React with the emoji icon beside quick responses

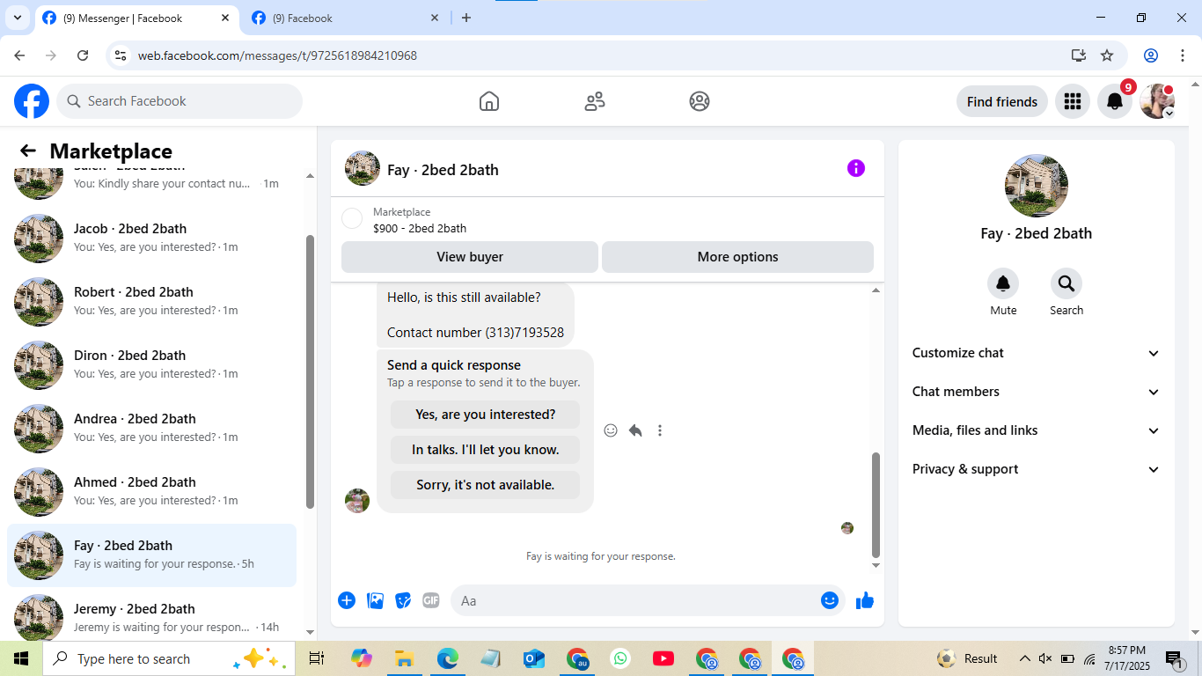(x=611, y=430)
